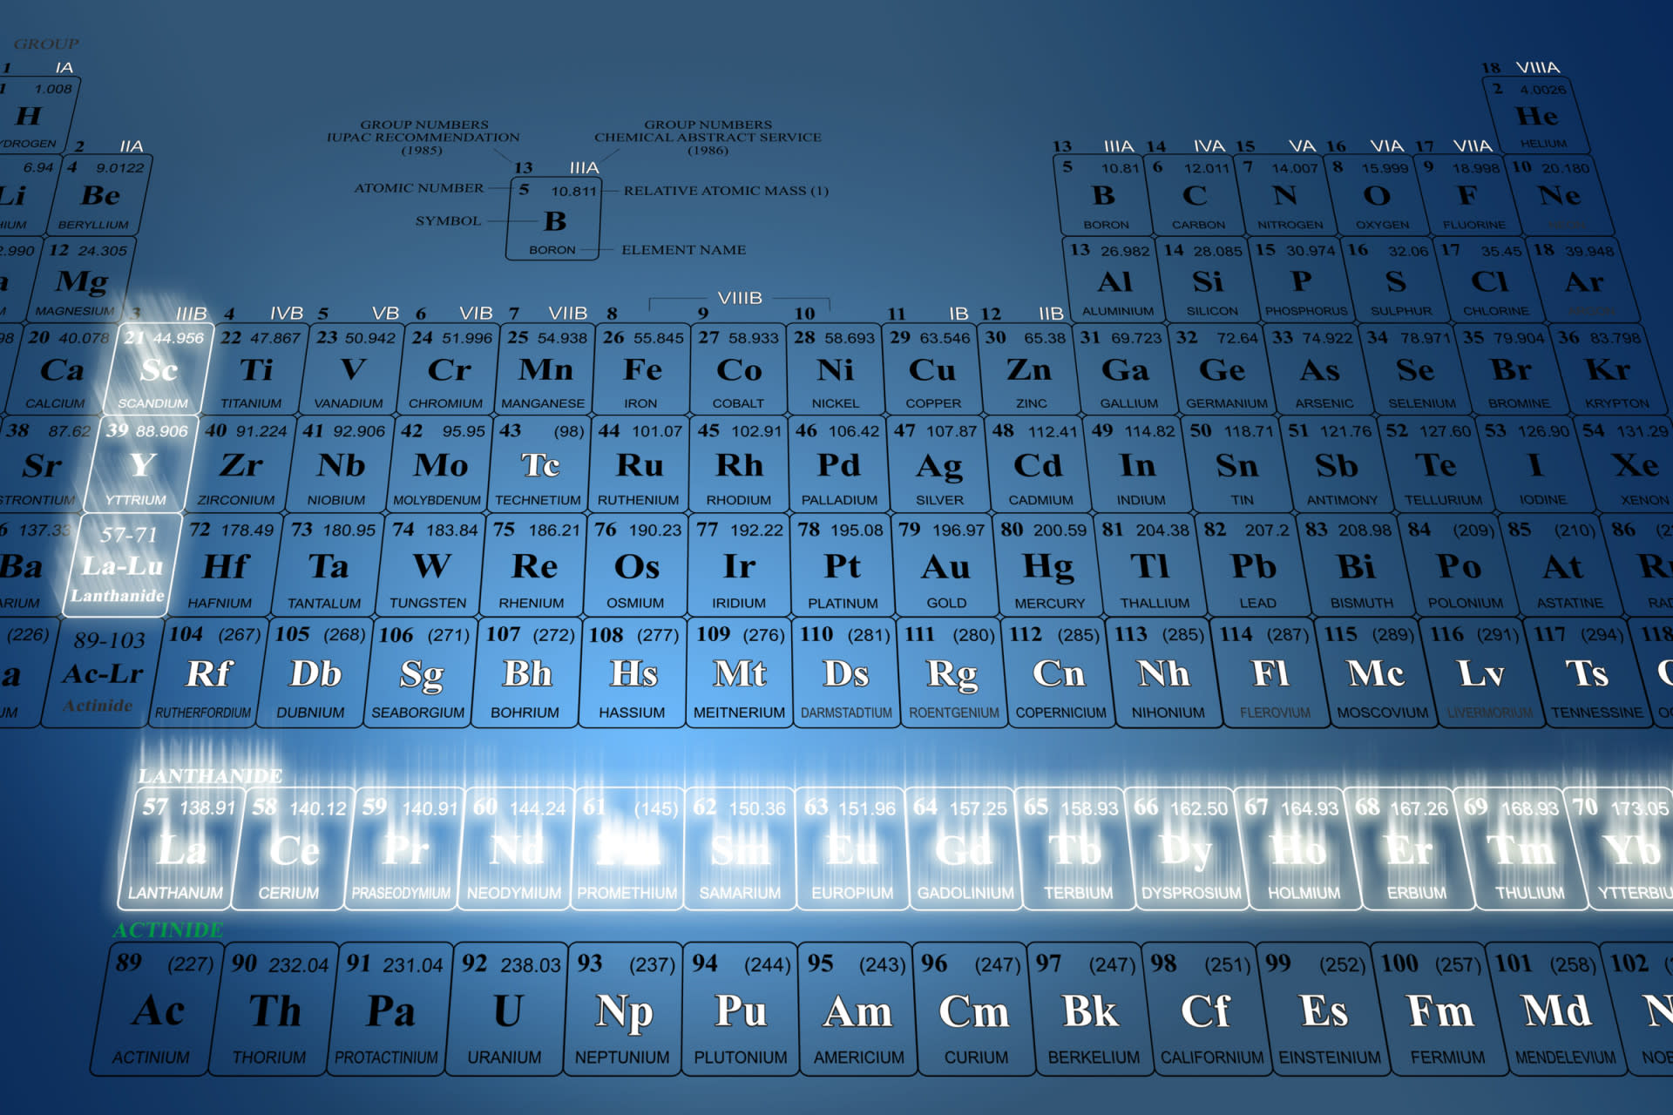Select the Copernicium element cell
This screenshot has width=1673, height=1115.
pyautogui.click(x=1059, y=673)
